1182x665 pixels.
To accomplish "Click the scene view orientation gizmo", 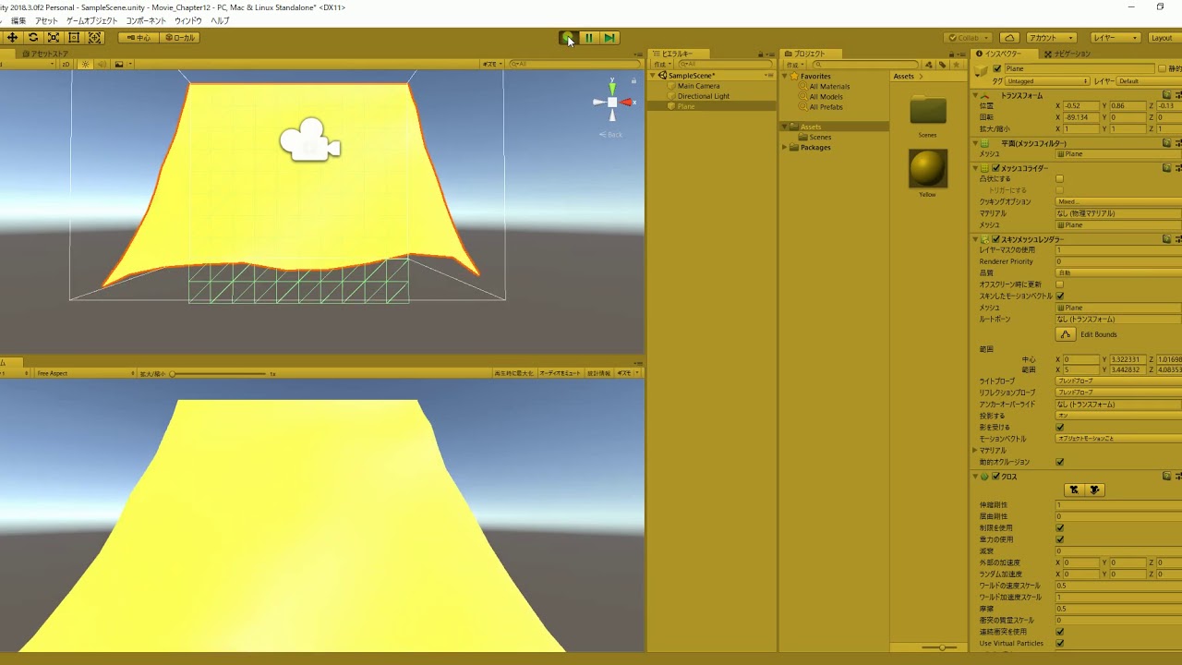I will tap(613, 103).
